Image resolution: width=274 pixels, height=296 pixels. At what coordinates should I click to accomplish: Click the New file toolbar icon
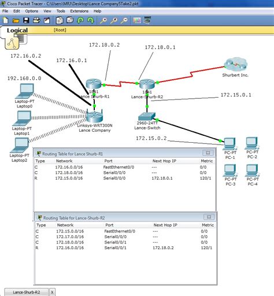click(x=6, y=20)
